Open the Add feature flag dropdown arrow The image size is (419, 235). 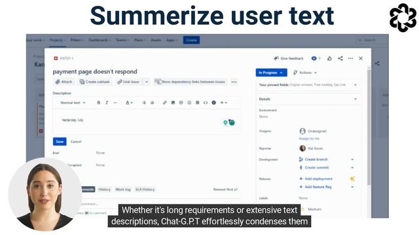[x=352, y=187]
